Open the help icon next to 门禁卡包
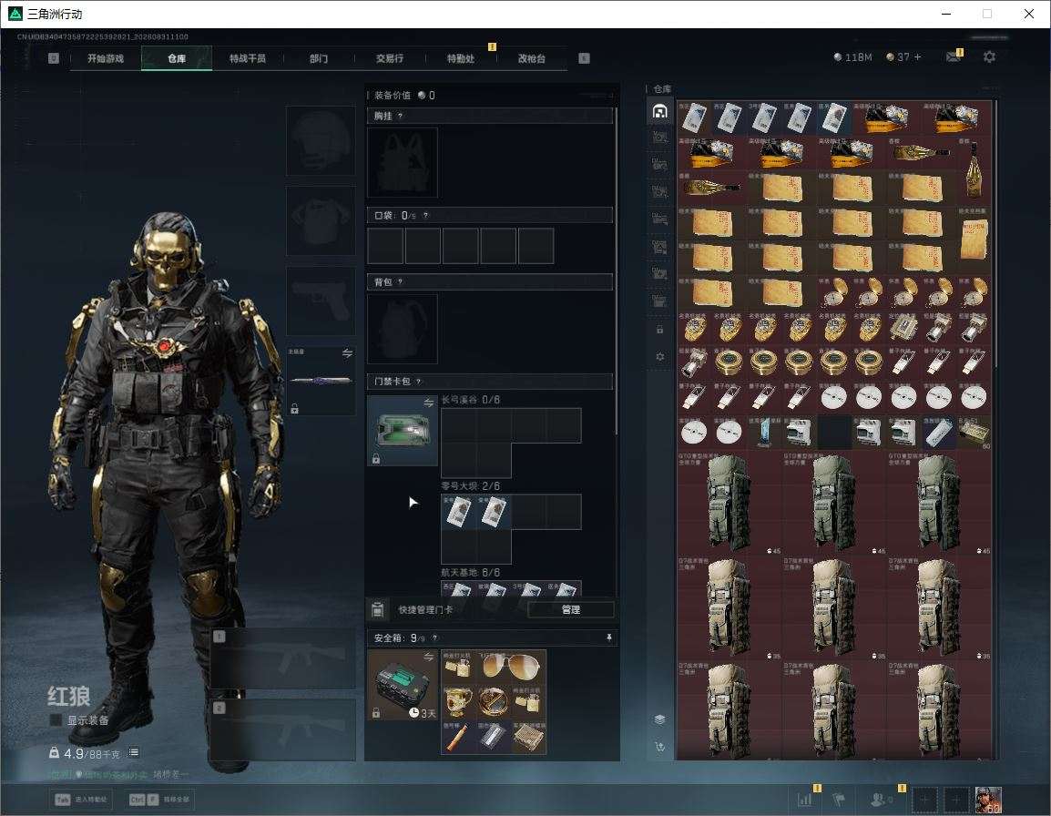The height and width of the screenshot is (816, 1051). pos(418,382)
